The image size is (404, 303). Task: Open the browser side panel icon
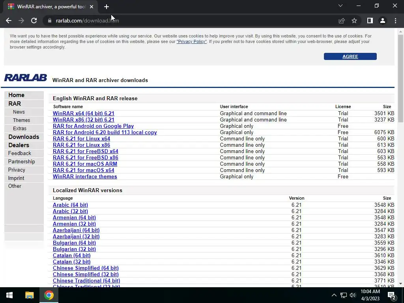(x=370, y=21)
